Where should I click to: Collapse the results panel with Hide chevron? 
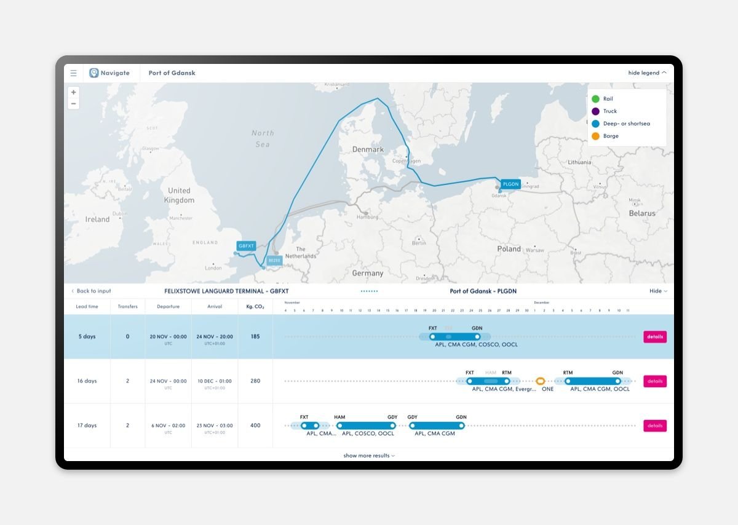[x=657, y=291]
